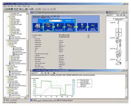The width and height of the screenshot is (131, 106).
Task: Click zoom out icon in single-line diagram window
Action: tap(124, 15)
